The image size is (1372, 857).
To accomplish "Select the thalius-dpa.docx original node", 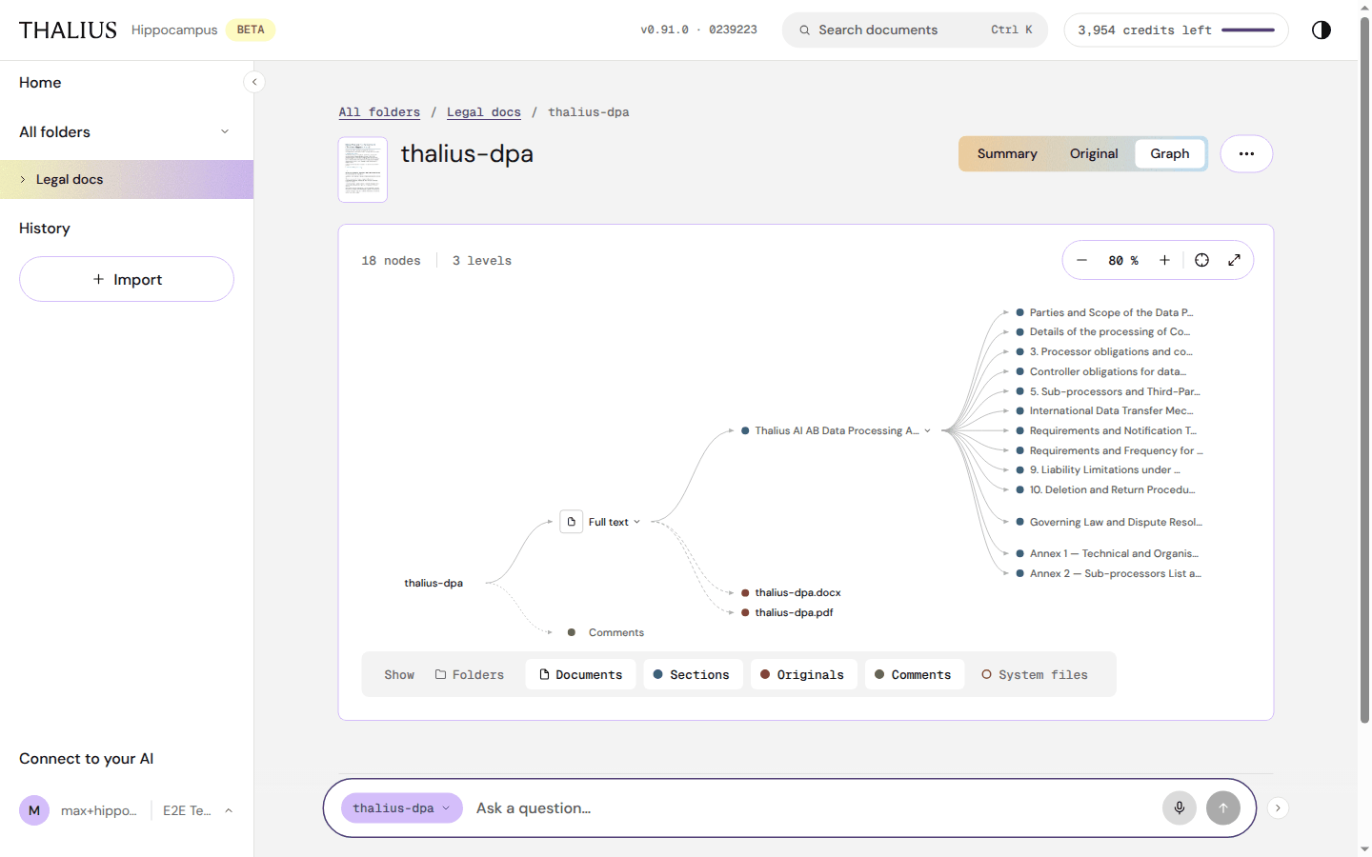I will (791, 592).
